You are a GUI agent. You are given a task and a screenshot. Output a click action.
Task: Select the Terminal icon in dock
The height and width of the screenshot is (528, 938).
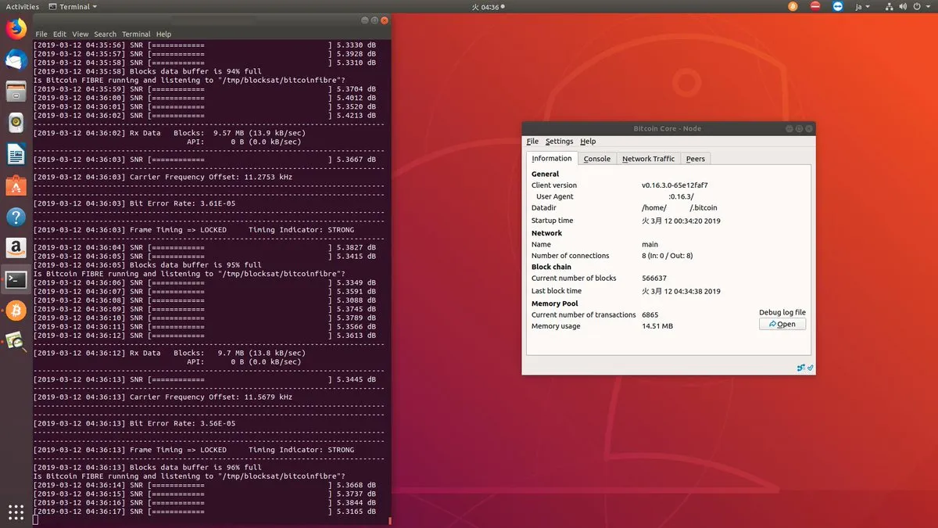(x=16, y=279)
